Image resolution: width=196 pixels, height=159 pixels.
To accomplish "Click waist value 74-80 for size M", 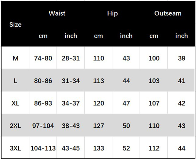I will click(x=43, y=58).
